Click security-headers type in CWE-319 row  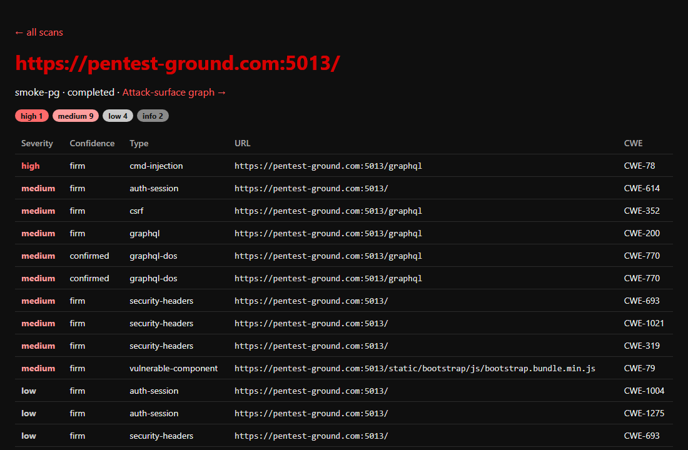click(x=161, y=346)
